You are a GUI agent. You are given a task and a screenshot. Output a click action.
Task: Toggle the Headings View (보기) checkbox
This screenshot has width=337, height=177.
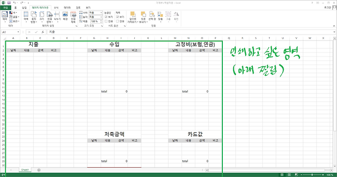click(117, 17)
